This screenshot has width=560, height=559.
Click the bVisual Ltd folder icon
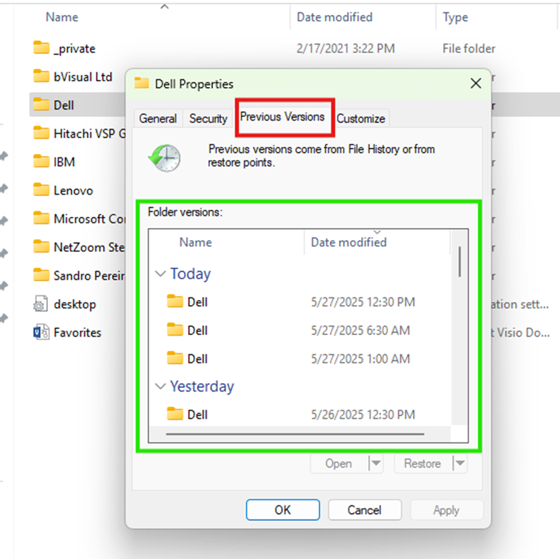(41, 76)
